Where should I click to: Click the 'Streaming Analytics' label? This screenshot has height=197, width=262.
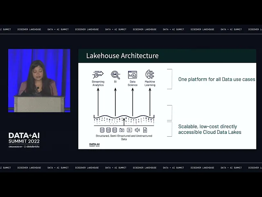click(98, 83)
